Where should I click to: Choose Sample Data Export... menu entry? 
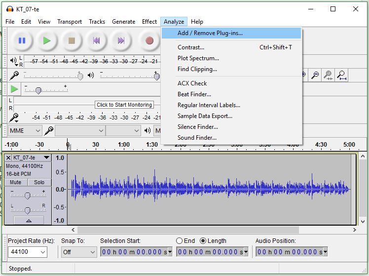[231, 116]
